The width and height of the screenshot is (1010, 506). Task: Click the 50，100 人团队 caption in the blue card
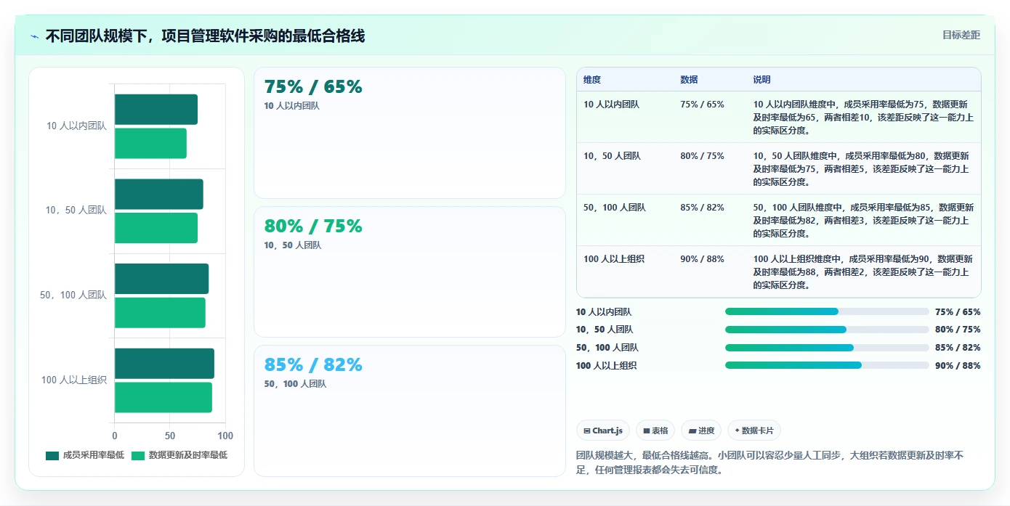coord(295,384)
